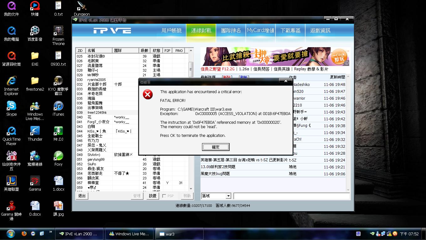Open the Mr.DJ desktop icon

(x=58, y=132)
